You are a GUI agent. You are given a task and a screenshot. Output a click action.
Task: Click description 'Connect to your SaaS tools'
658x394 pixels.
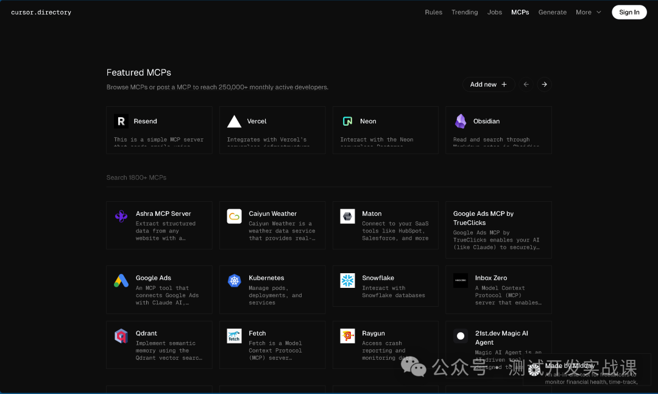pos(395,231)
